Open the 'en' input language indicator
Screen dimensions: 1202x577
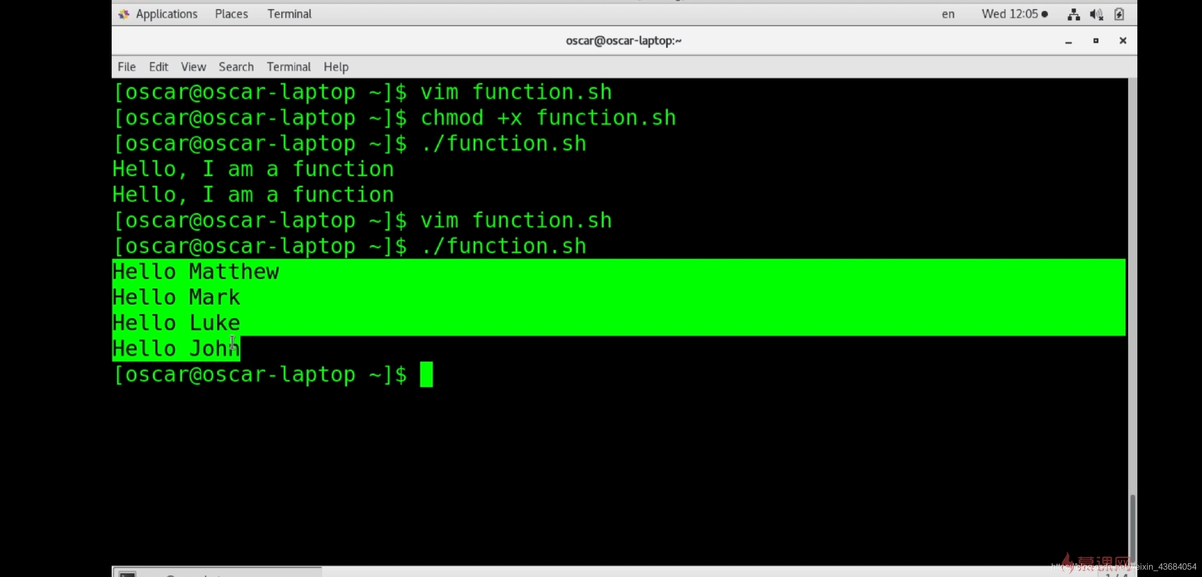coord(948,14)
